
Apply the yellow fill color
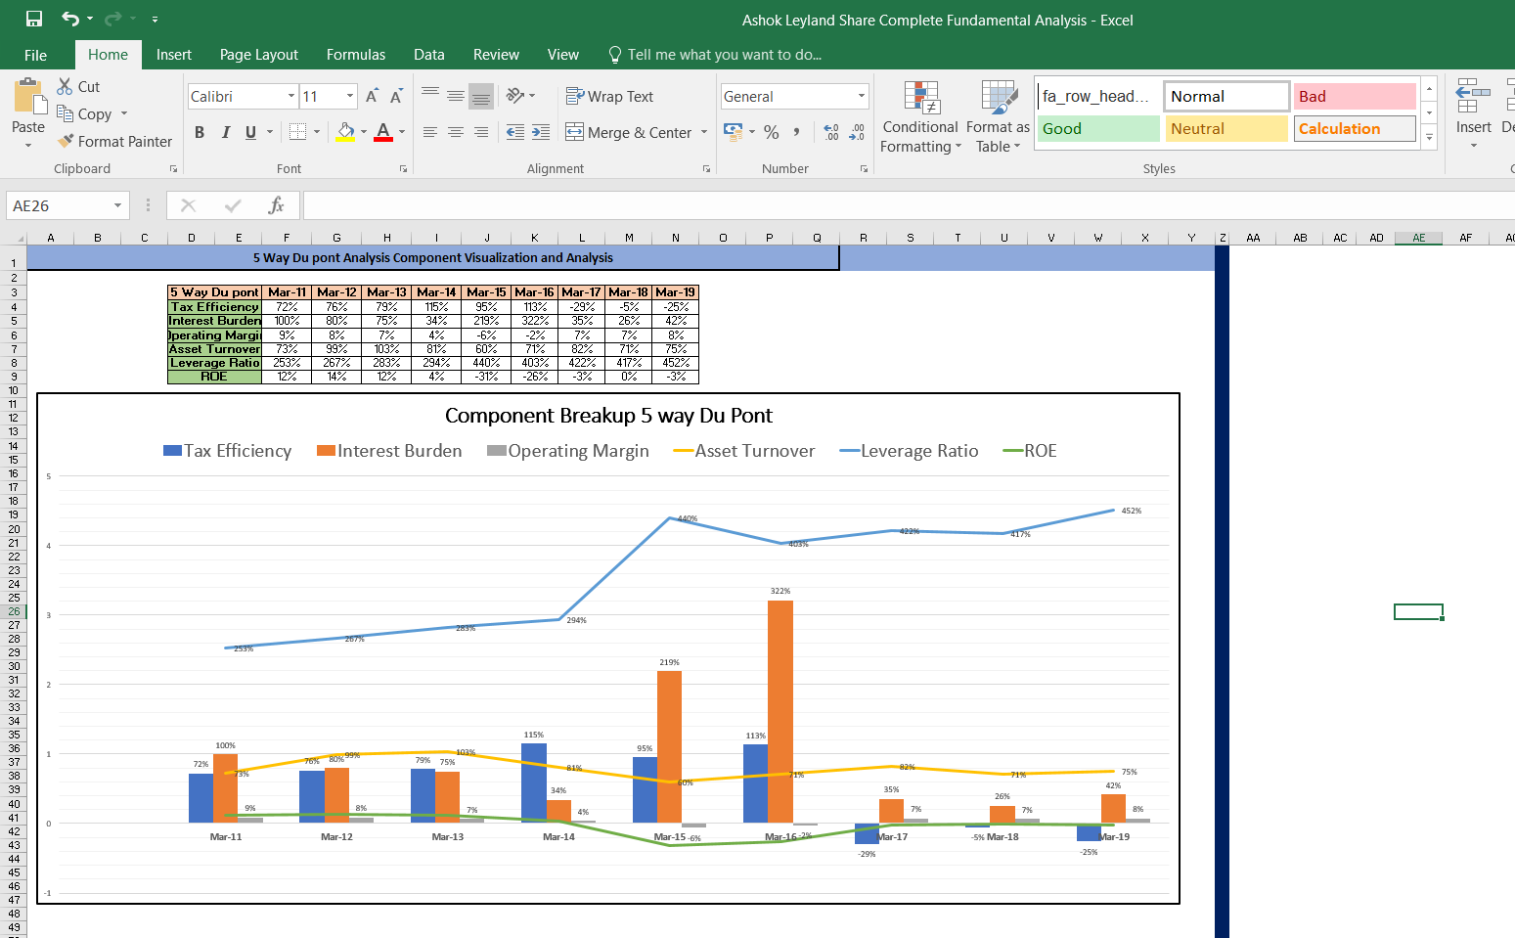345,132
